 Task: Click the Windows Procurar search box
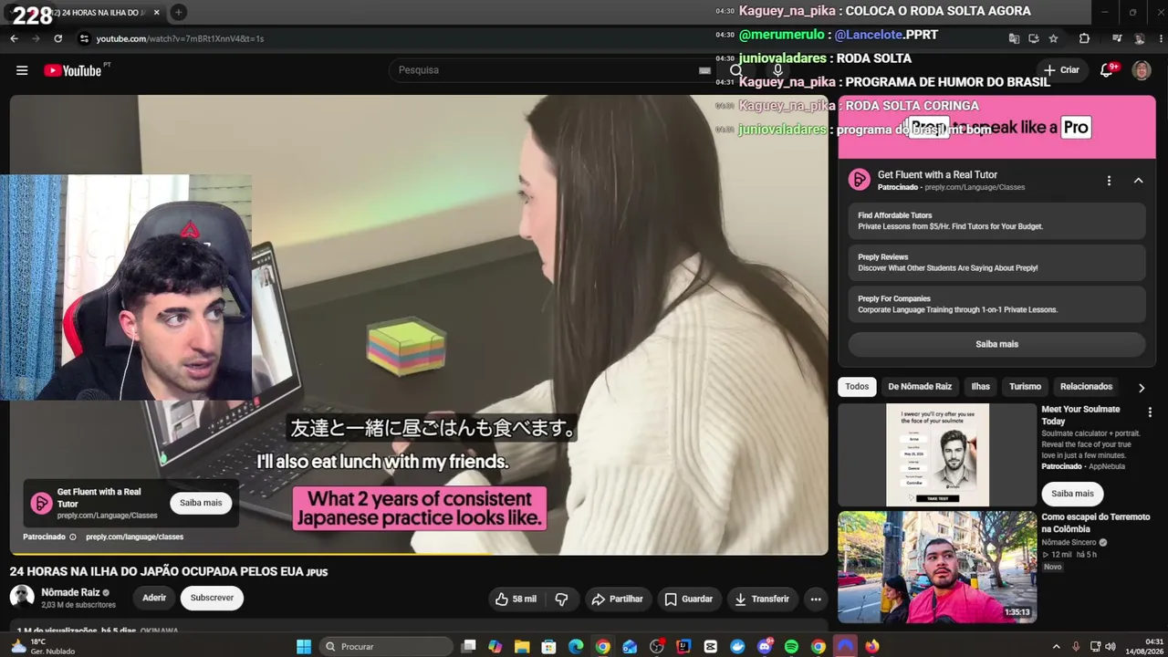coord(387,646)
